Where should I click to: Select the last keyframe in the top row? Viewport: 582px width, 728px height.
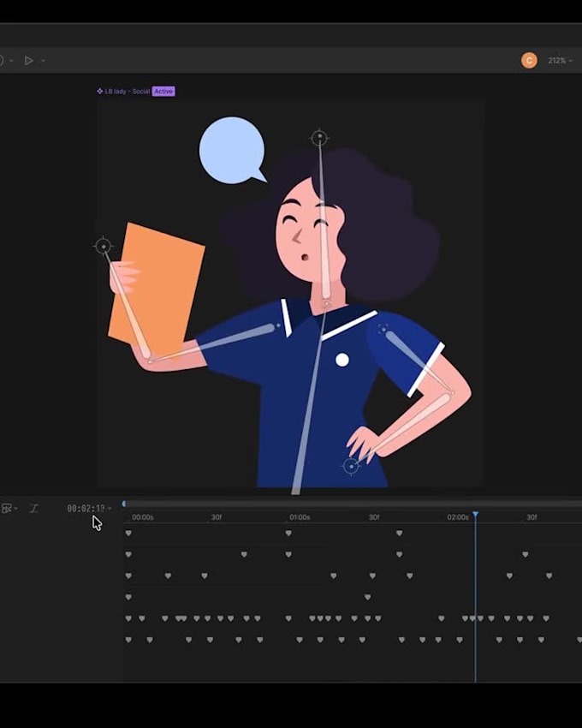pyautogui.click(x=399, y=533)
